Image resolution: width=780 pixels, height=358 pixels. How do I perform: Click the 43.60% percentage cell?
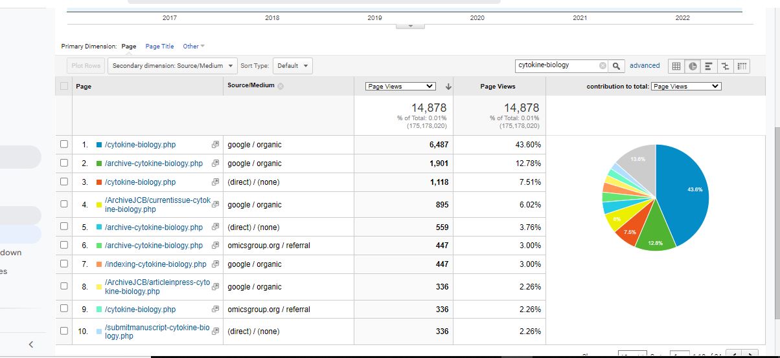pyautogui.click(x=528, y=145)
